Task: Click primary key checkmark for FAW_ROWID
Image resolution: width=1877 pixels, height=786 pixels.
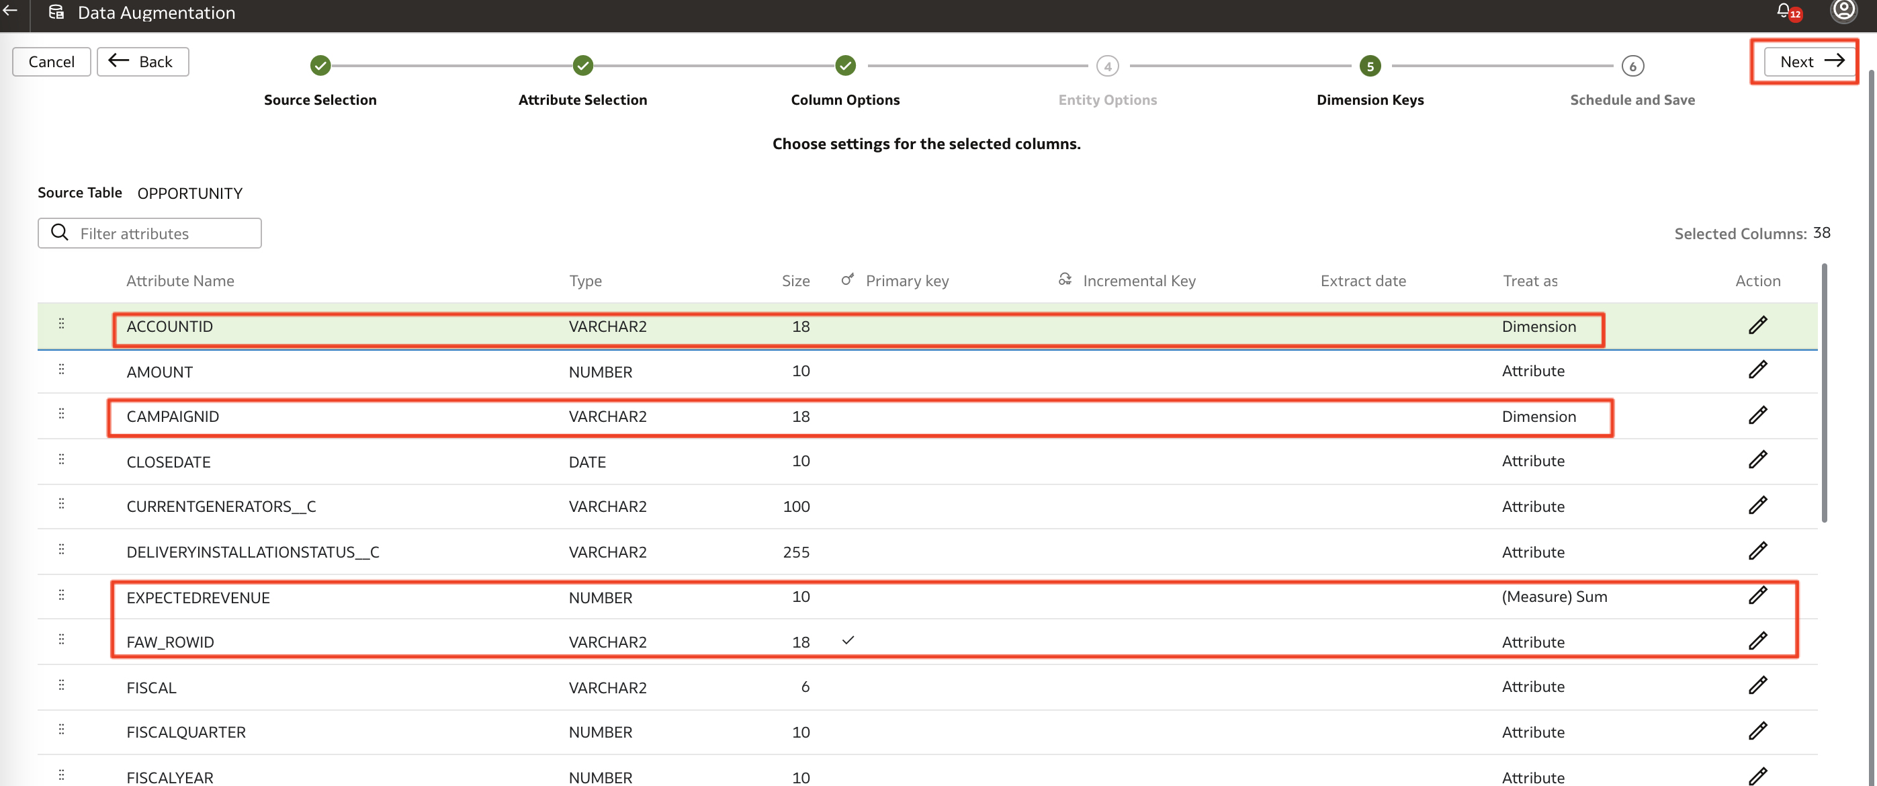Action: pyautogui.click(x=847, y=640)
